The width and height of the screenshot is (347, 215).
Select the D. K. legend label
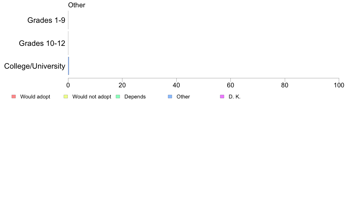point(235,97)
